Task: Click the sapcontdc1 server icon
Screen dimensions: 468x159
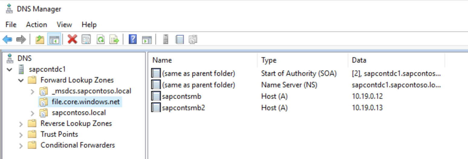Action: (21, 69)
